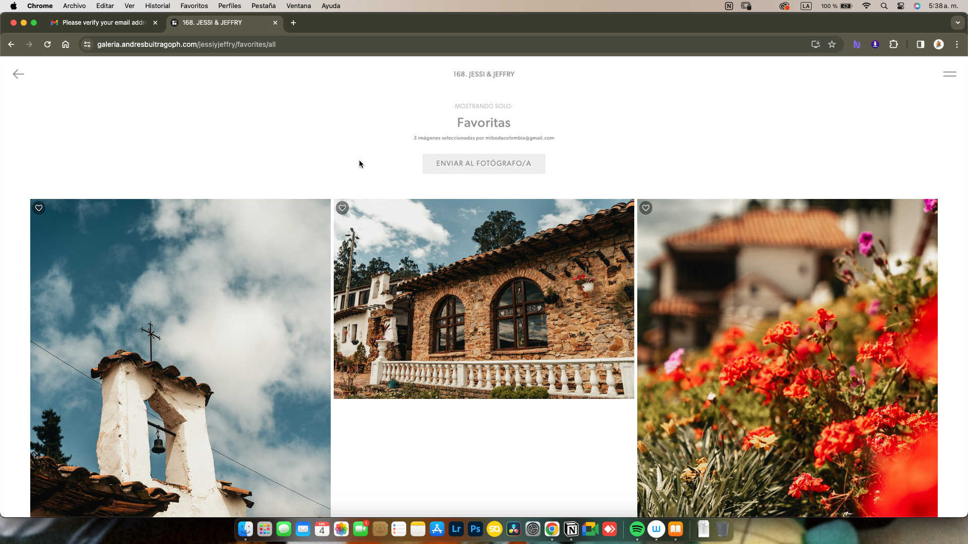Viewport: 968px width, 544px height.
Task: Open the stone house photo
Action: (484, 299)
